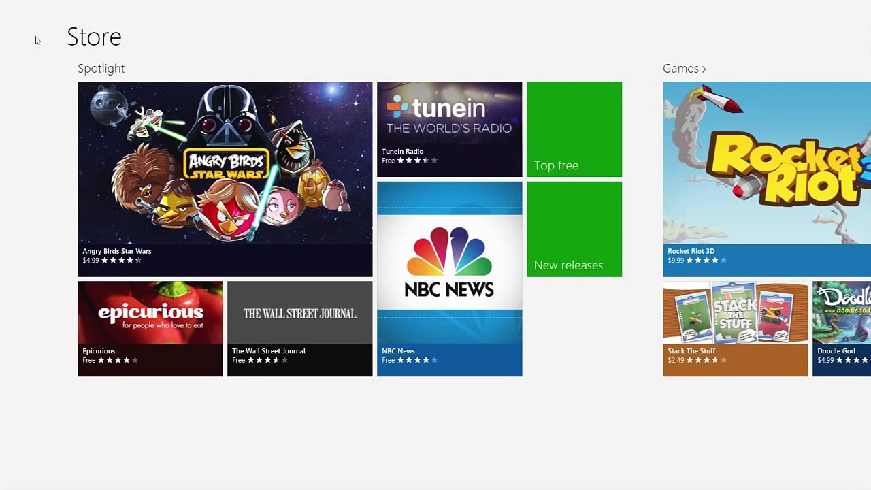
Task: Open the Angry Birds Star Wars tile
Action: click(225, 179)
